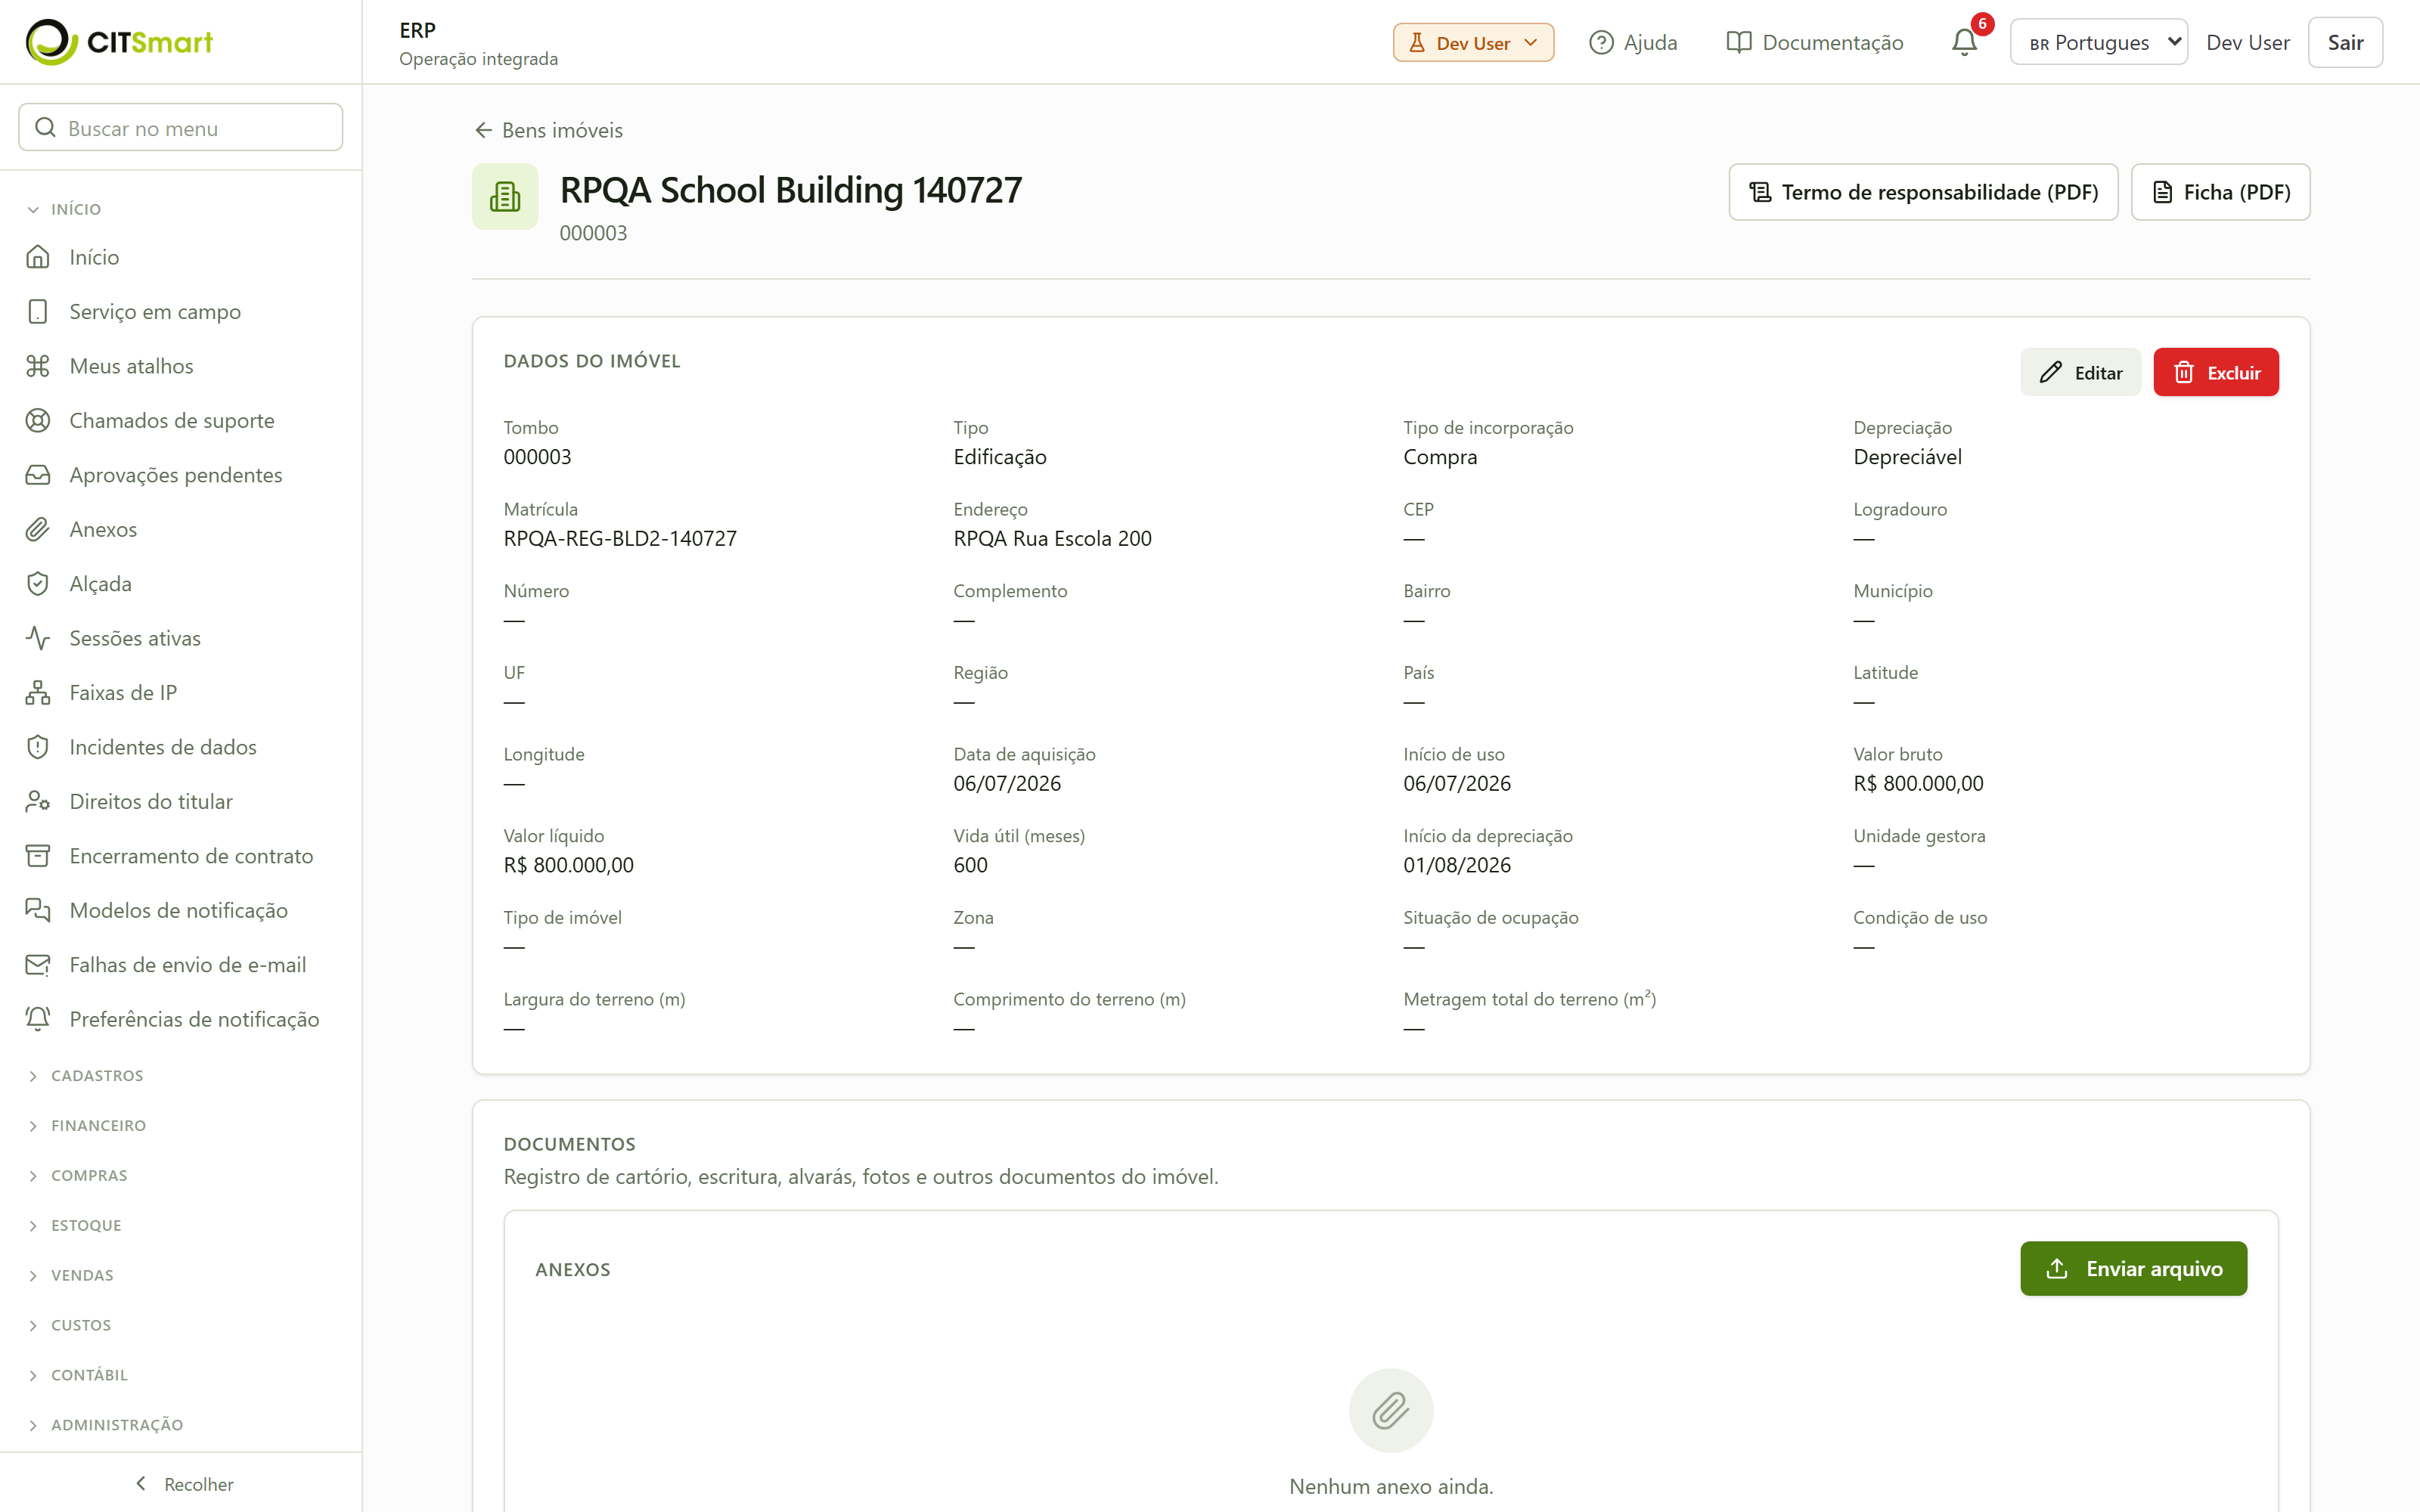Click the Meus atalhos command icon

[38, 366]
